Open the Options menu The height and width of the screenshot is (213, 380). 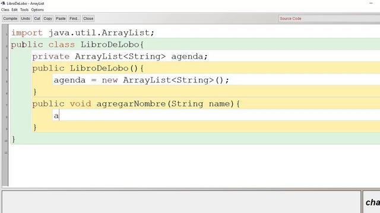pyautogui.click(x=37, y=9)
